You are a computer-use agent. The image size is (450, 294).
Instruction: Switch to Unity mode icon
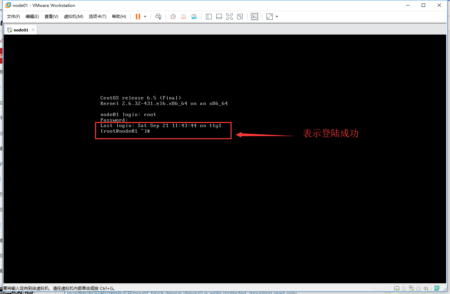pyautogui.click(x=240, y=17)
